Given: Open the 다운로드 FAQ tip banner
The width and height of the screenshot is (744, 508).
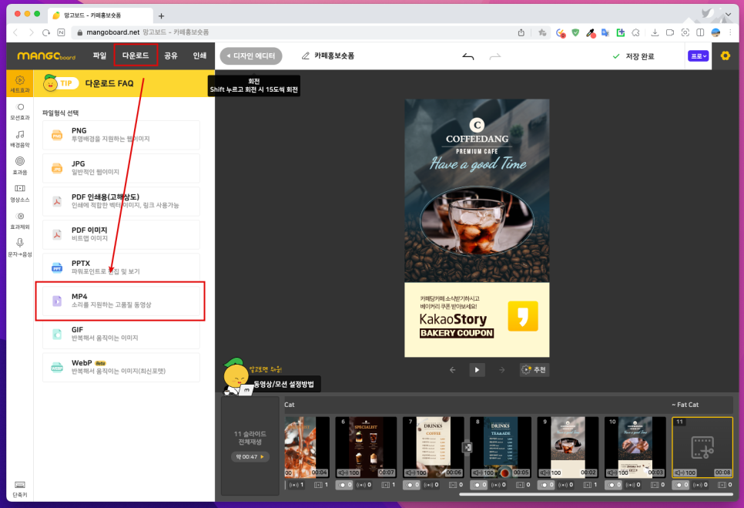Looking at the screenshot, I should pyautogui.click(x=124, y=83).
